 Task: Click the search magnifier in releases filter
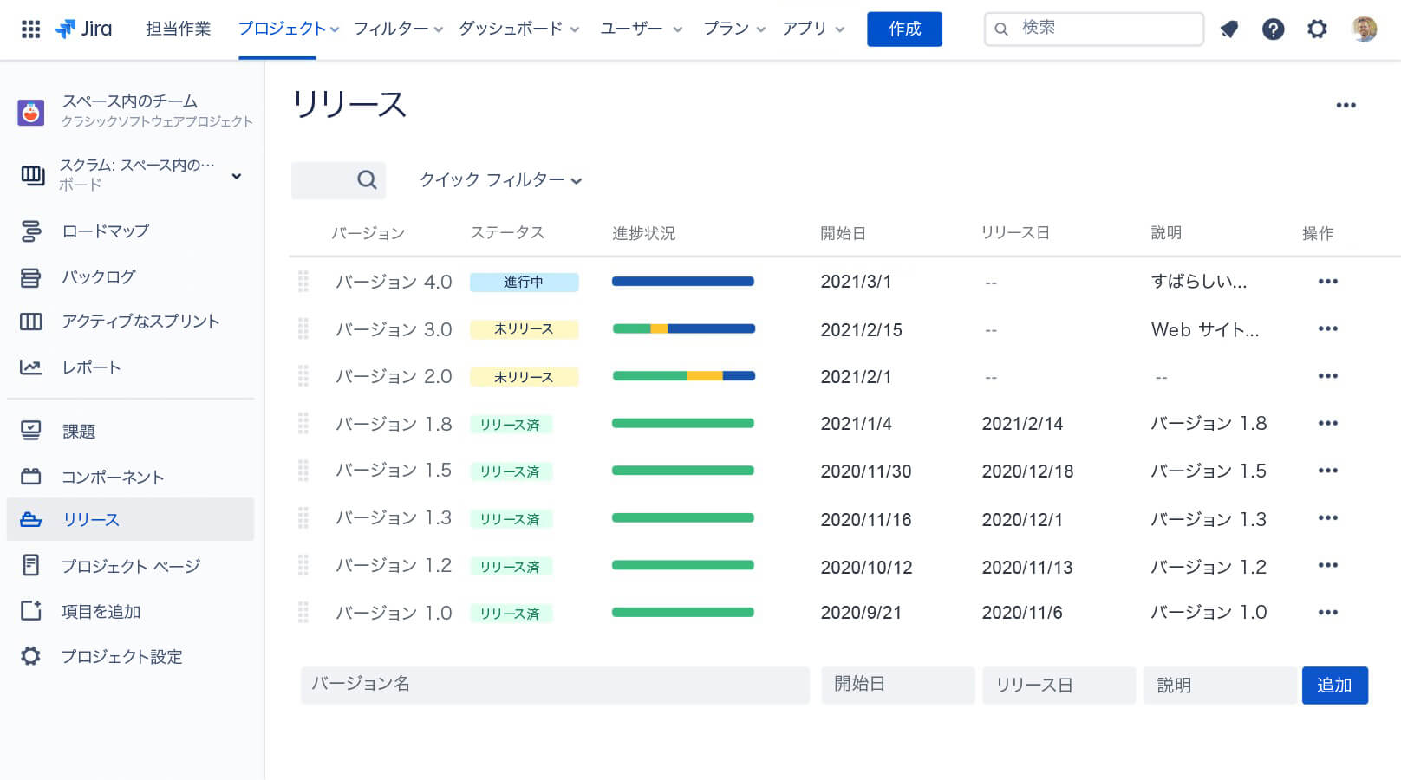pos(367,180)
